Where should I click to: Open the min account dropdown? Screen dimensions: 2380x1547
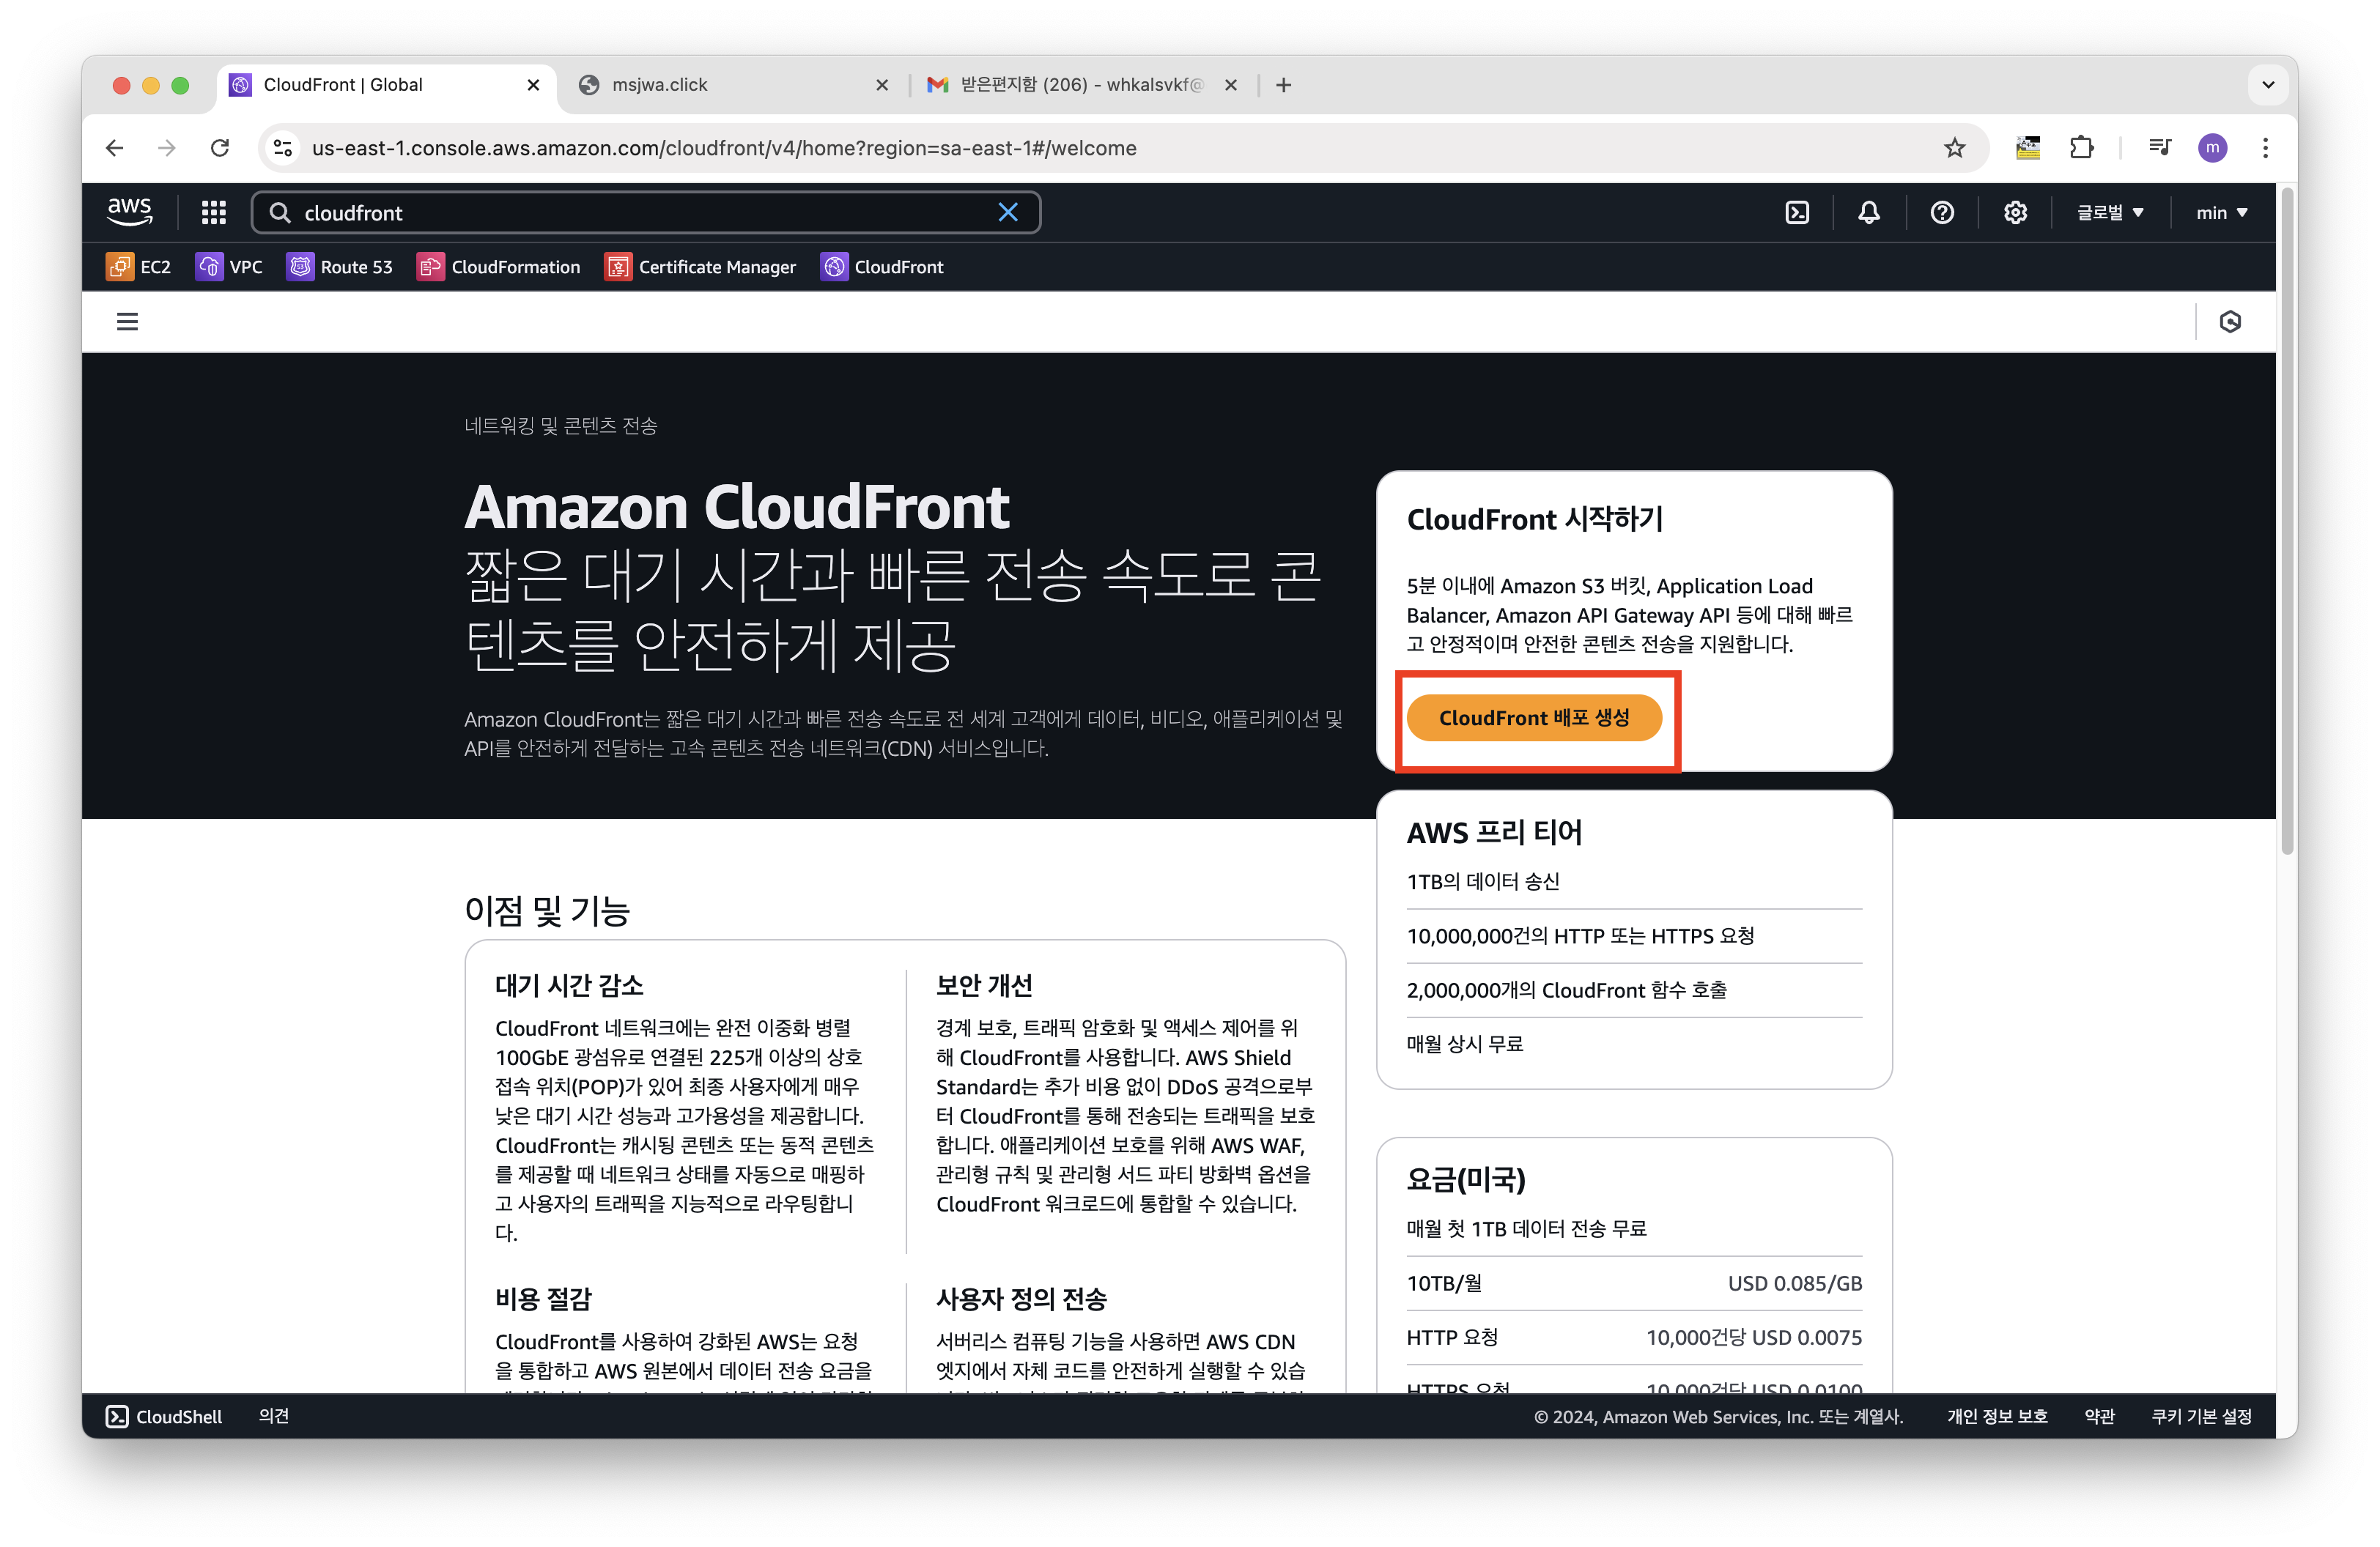pyautogui.click(x=2221, y=213)
